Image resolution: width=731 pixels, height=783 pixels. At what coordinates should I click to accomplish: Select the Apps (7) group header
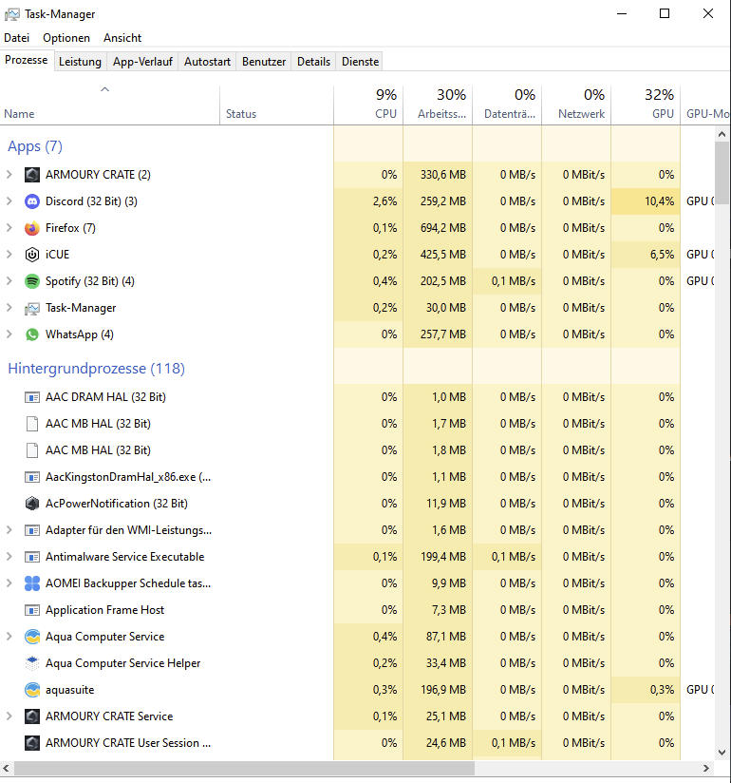(x=35, y=146)
